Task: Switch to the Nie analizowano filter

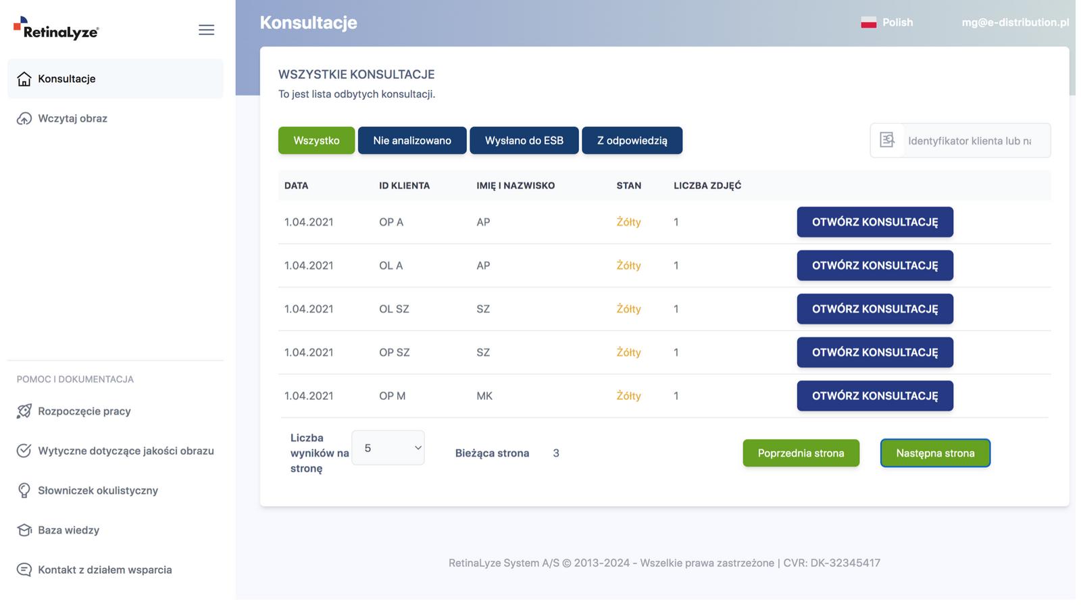Action: pos(412,141)
